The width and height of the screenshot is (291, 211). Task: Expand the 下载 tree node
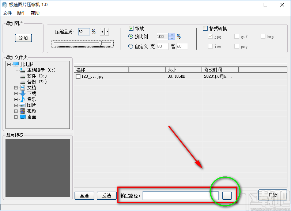16,93
